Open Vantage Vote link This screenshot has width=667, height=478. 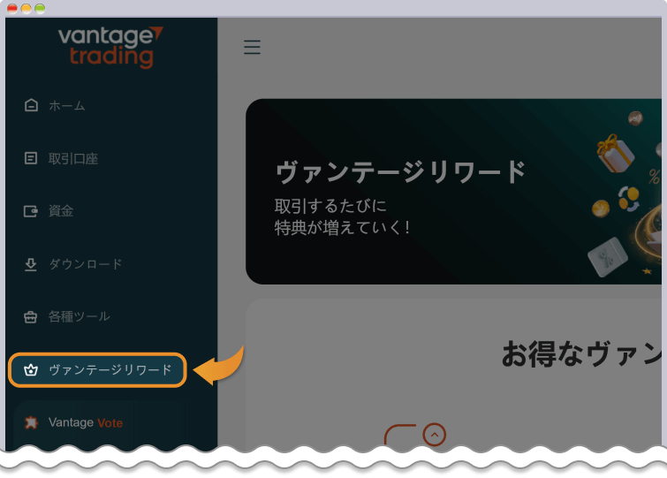click(x=86, y=422)
